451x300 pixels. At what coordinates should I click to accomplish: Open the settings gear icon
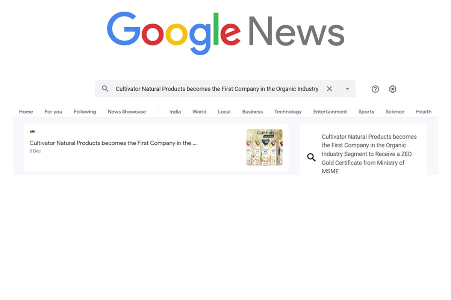click(x=393, y=89)
